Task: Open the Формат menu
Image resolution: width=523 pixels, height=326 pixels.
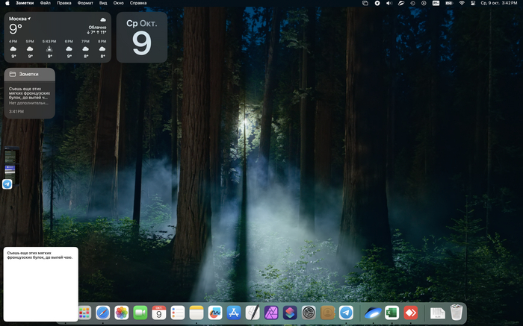Action: pyautogui.click(x=85, y=3)
